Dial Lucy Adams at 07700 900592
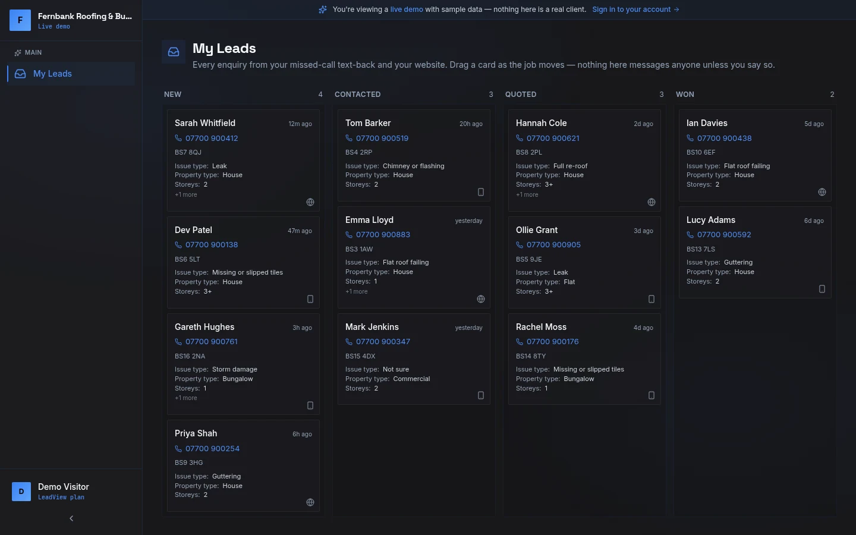The height and width of the screenshot is (535, 856). tap(719, 235)
